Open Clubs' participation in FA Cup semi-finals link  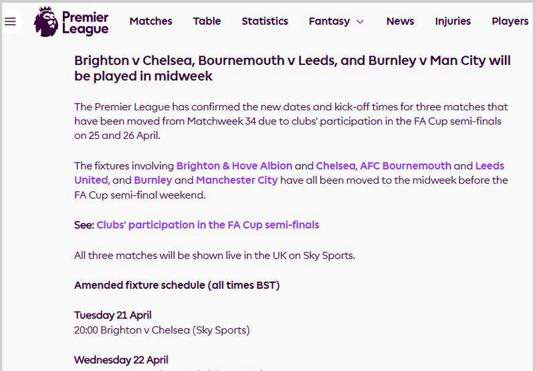(x=208, y=225)
